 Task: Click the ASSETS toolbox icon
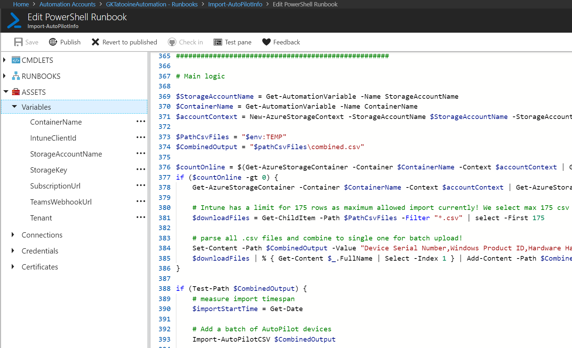coord(16,92)
